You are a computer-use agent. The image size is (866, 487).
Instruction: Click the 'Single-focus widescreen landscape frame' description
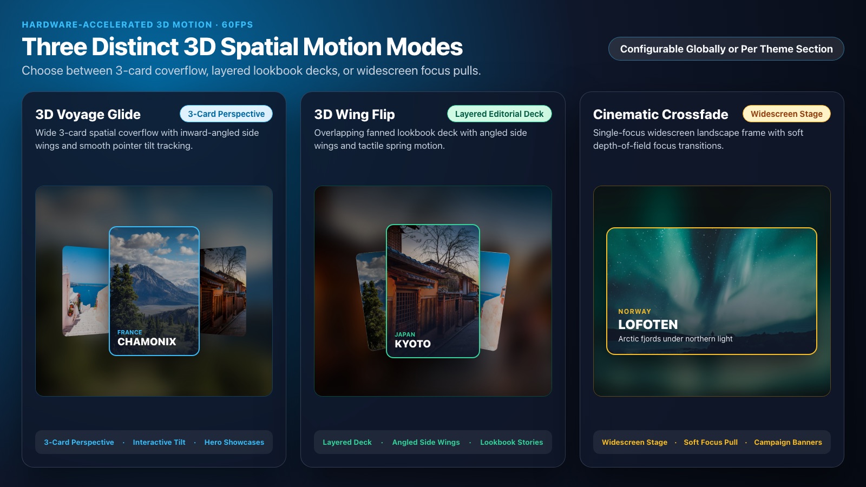698,139
